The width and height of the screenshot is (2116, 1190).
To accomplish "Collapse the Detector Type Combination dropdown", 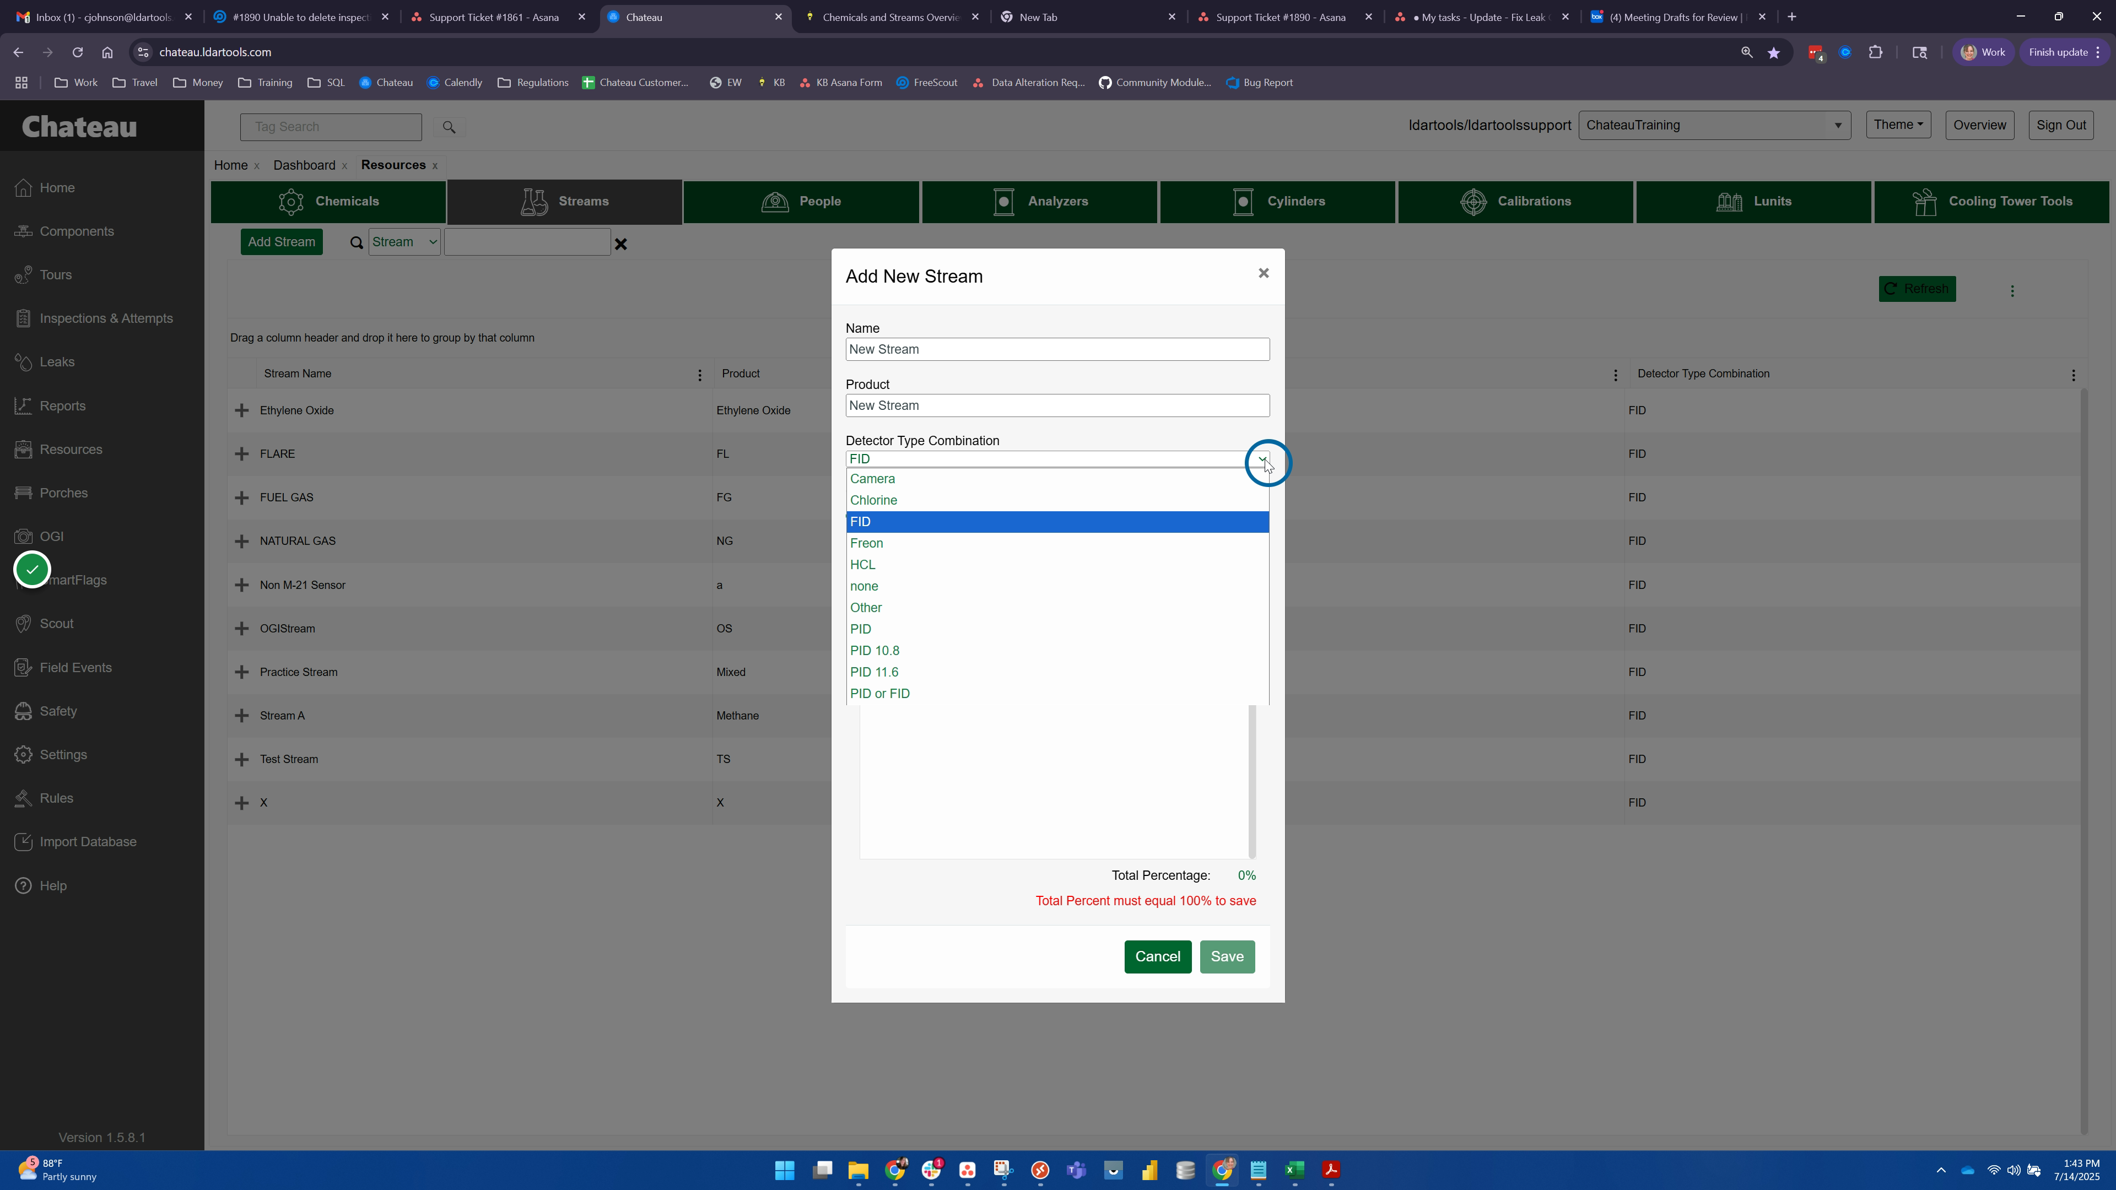I will pos(1262,459).
